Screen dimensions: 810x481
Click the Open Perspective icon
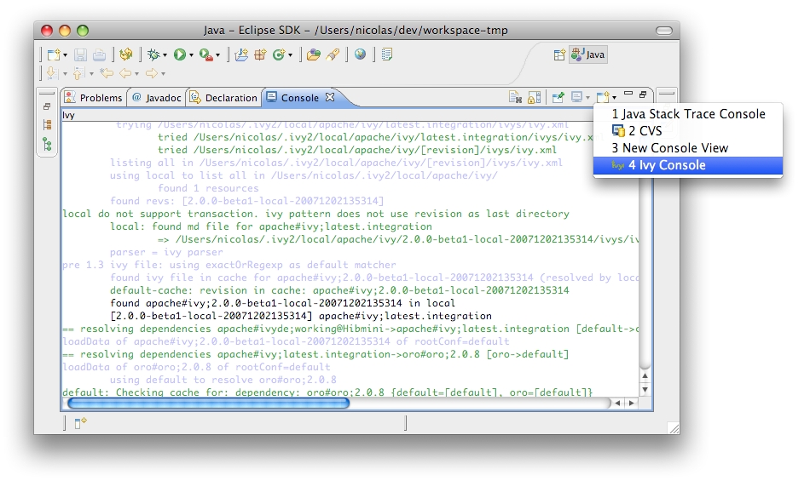(x=559, y=54)
